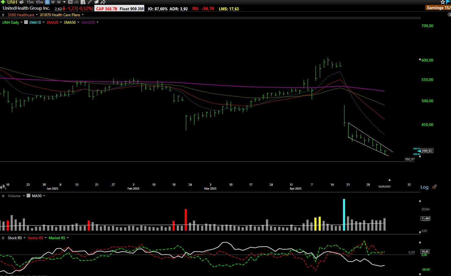Click the ADR: 3,92 statistic
Screen dimensions: 451x276
coord(179,9)
